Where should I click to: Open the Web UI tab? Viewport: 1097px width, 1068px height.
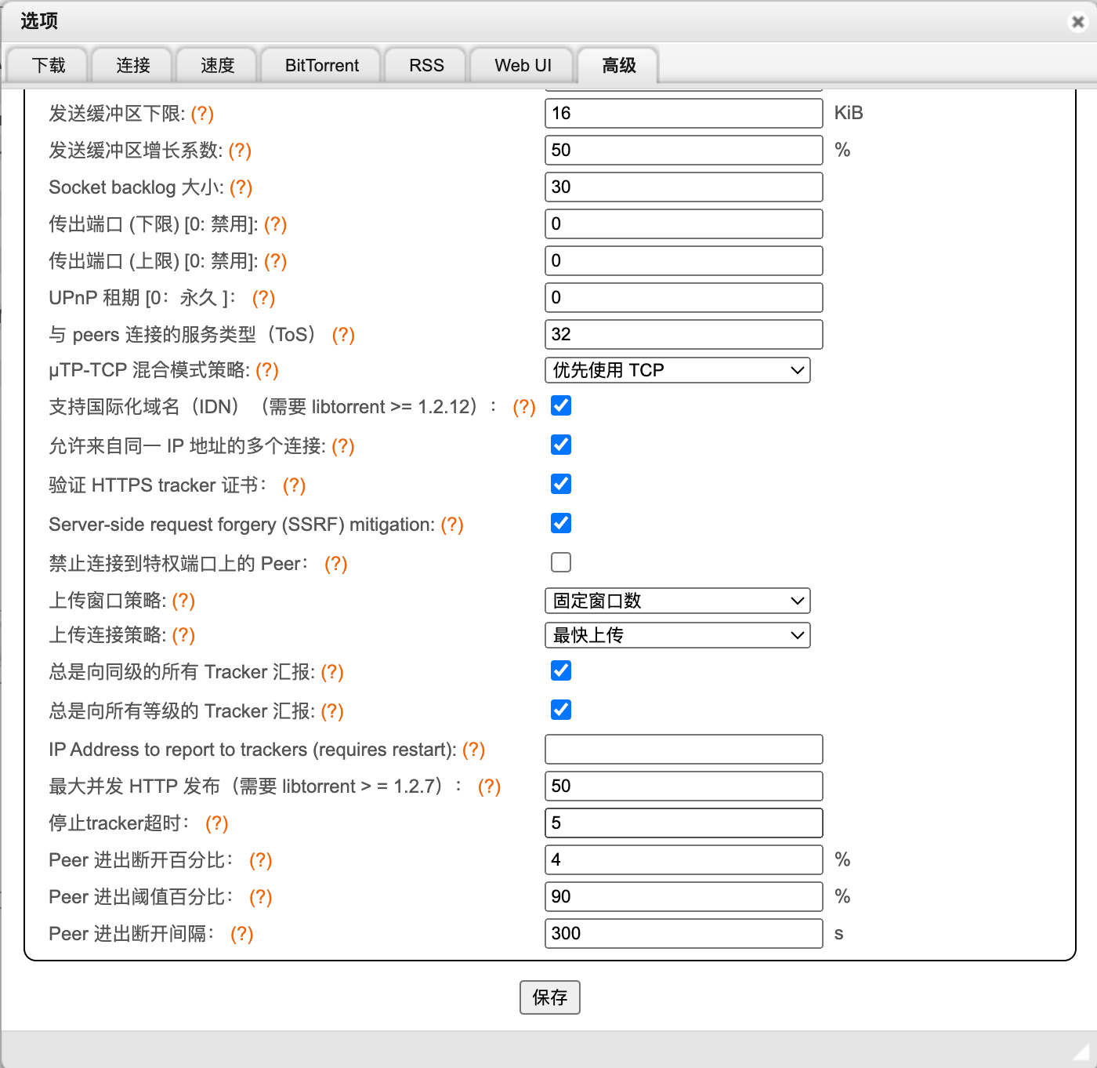(523, 65)
